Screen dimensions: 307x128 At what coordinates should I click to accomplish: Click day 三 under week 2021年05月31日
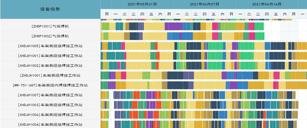click(133, 14)
